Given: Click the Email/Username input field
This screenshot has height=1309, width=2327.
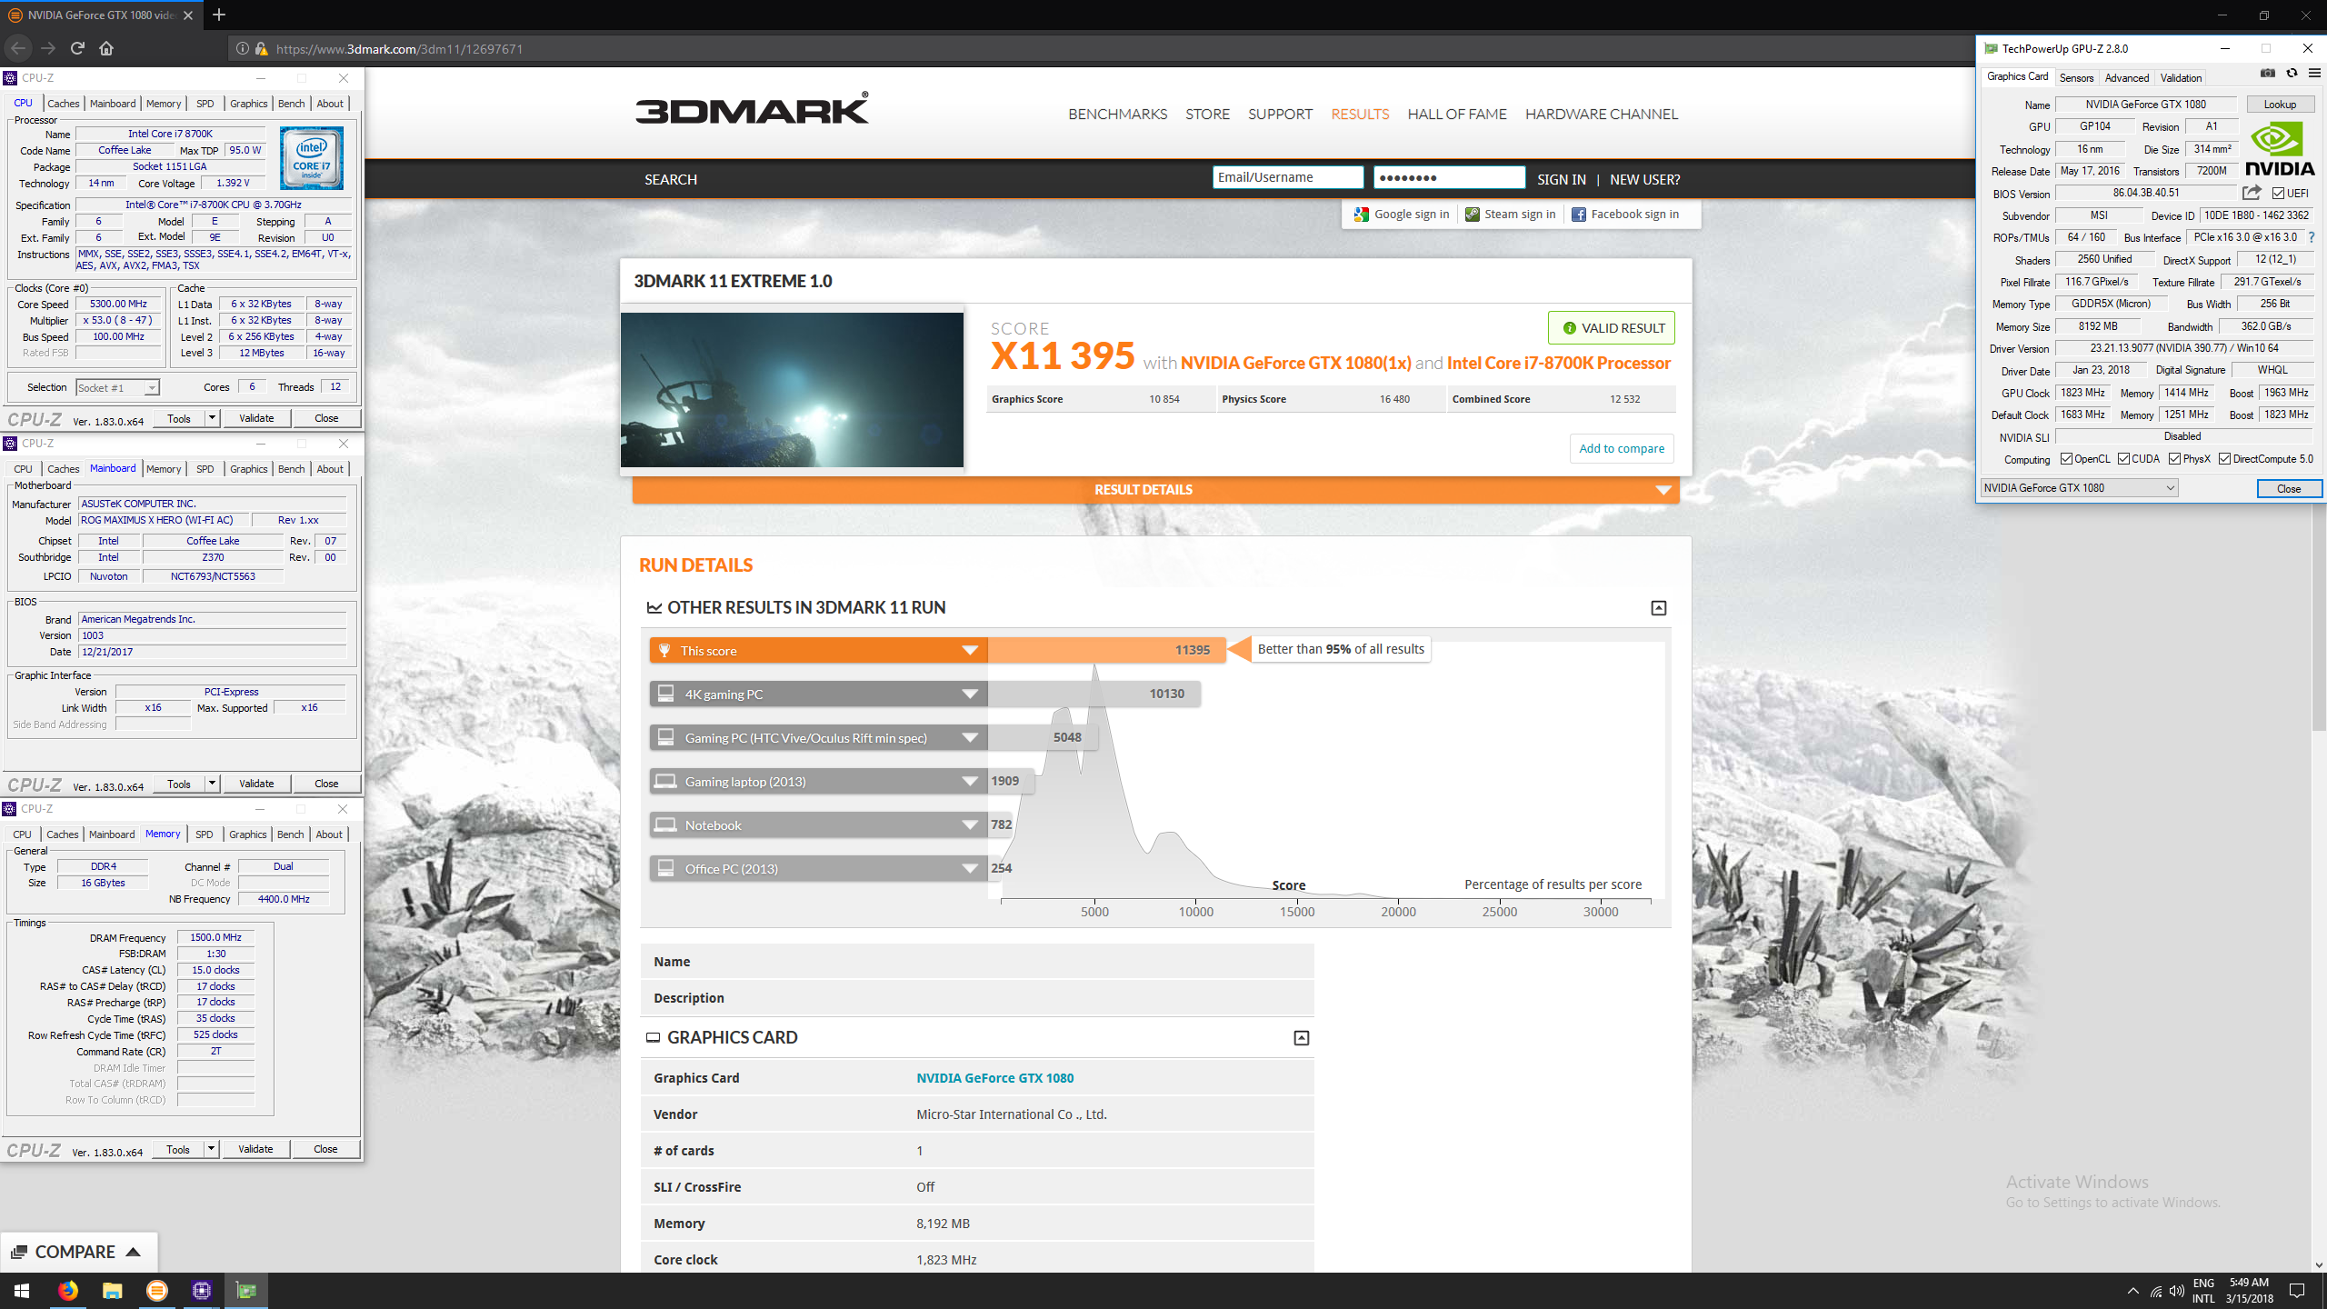Looking at the screenshot, I should tap(1287, 177).
